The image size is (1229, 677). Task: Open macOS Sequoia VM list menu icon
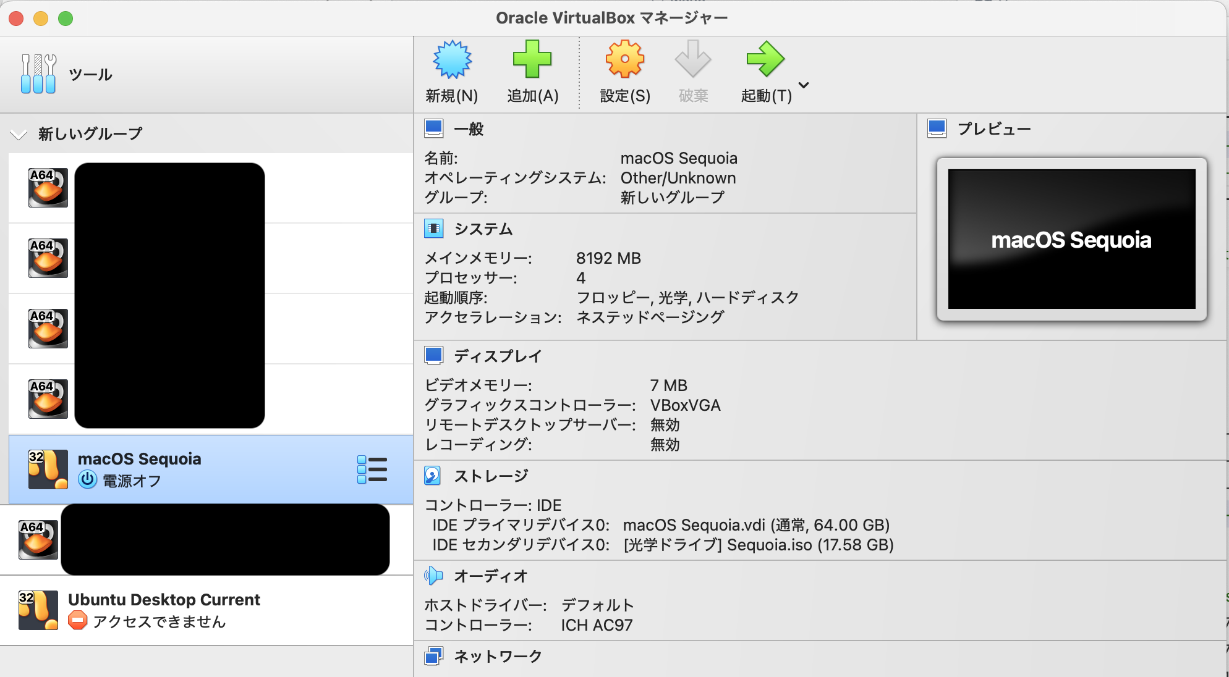372,469
